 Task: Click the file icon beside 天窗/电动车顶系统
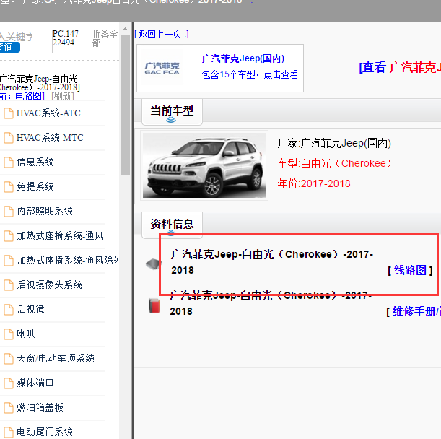point(9,359)
